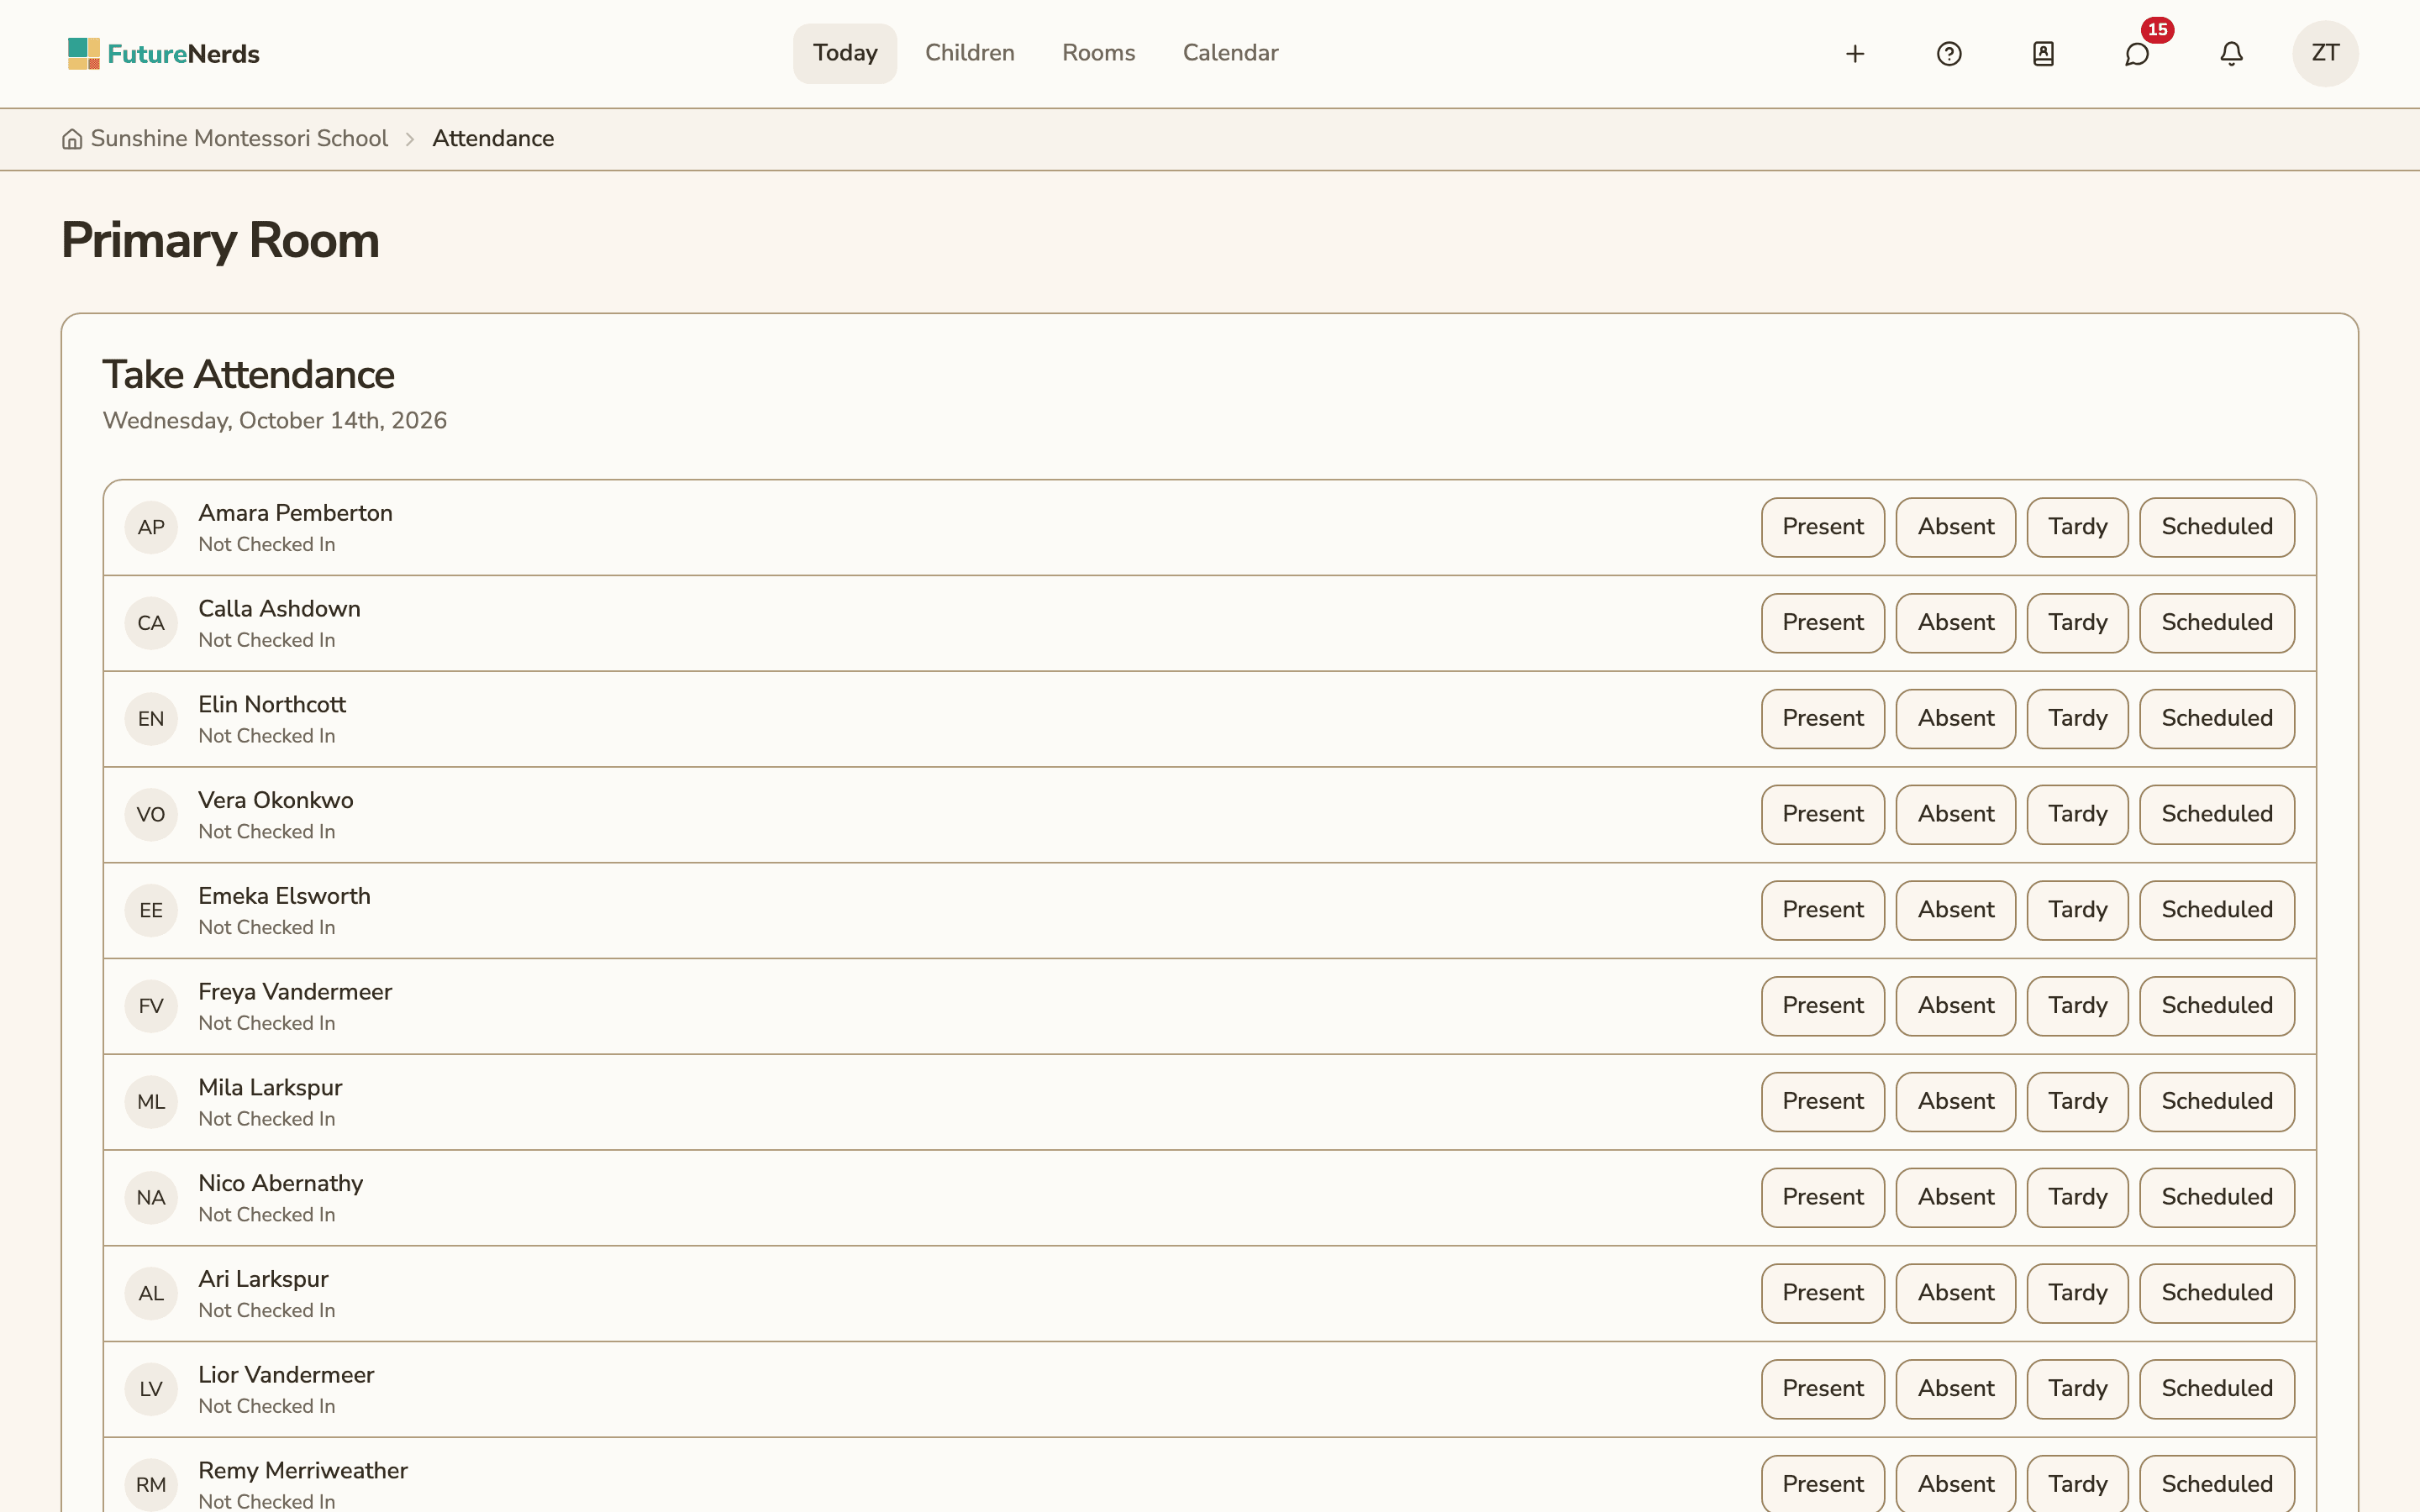Click the home icon in breadcrumb
Image resolution: width=2420 pixels, height=1512 pixels.
72,139
